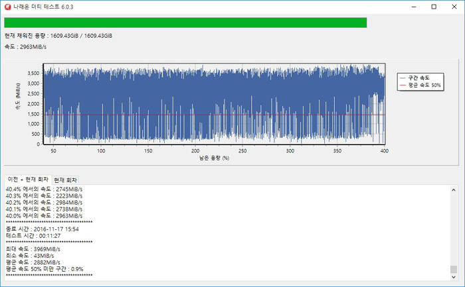Click the log scrollbar up arrow
The width and height of the screenshot is (465, 287).
click(454, 190)
